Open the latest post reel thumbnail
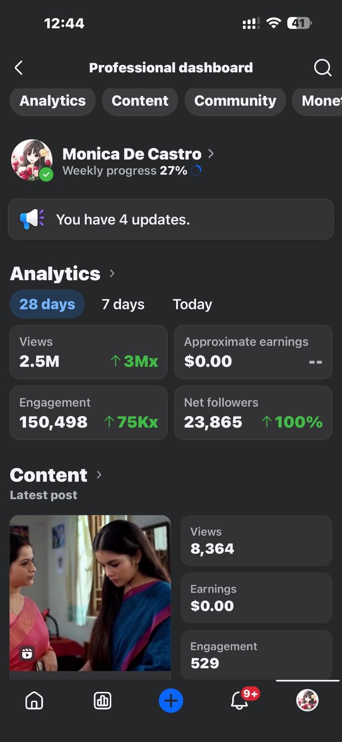Image resolution: width=342 pixels, height=742 pixels. pyautogui.click(x=90, y=593)
